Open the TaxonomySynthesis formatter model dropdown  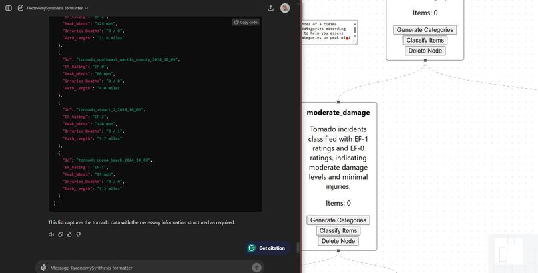pos(57,8)
